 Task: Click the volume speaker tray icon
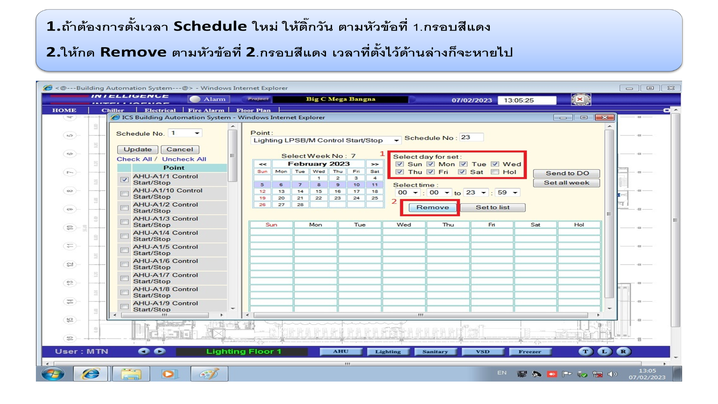[612, 374]
